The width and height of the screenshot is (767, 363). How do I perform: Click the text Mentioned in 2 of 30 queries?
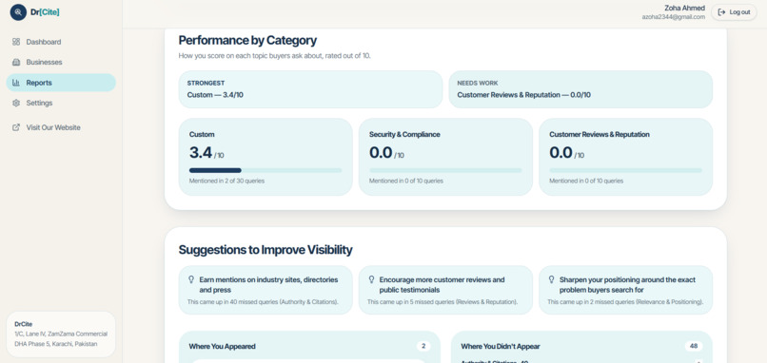click(x=227, y=181)
